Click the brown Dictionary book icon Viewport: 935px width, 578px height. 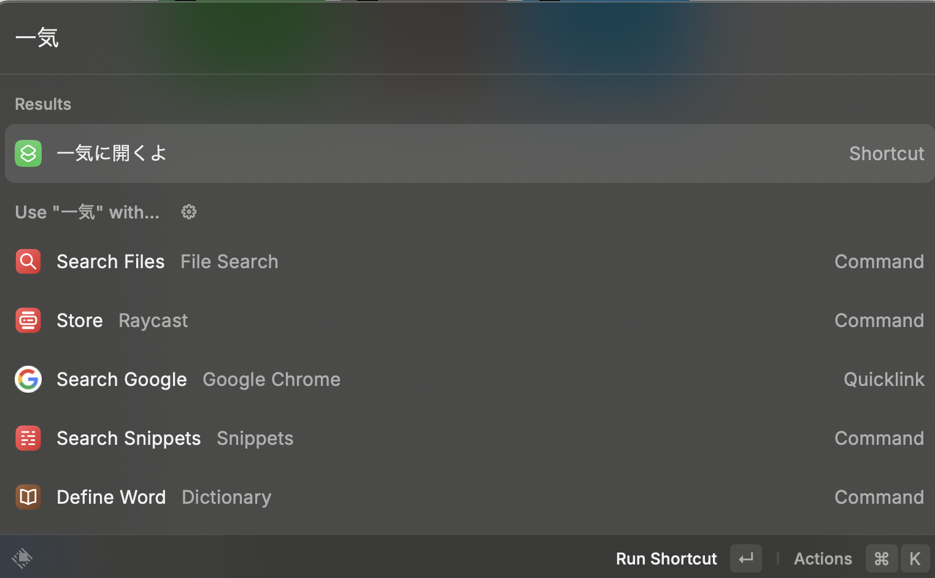click(28, 497)
